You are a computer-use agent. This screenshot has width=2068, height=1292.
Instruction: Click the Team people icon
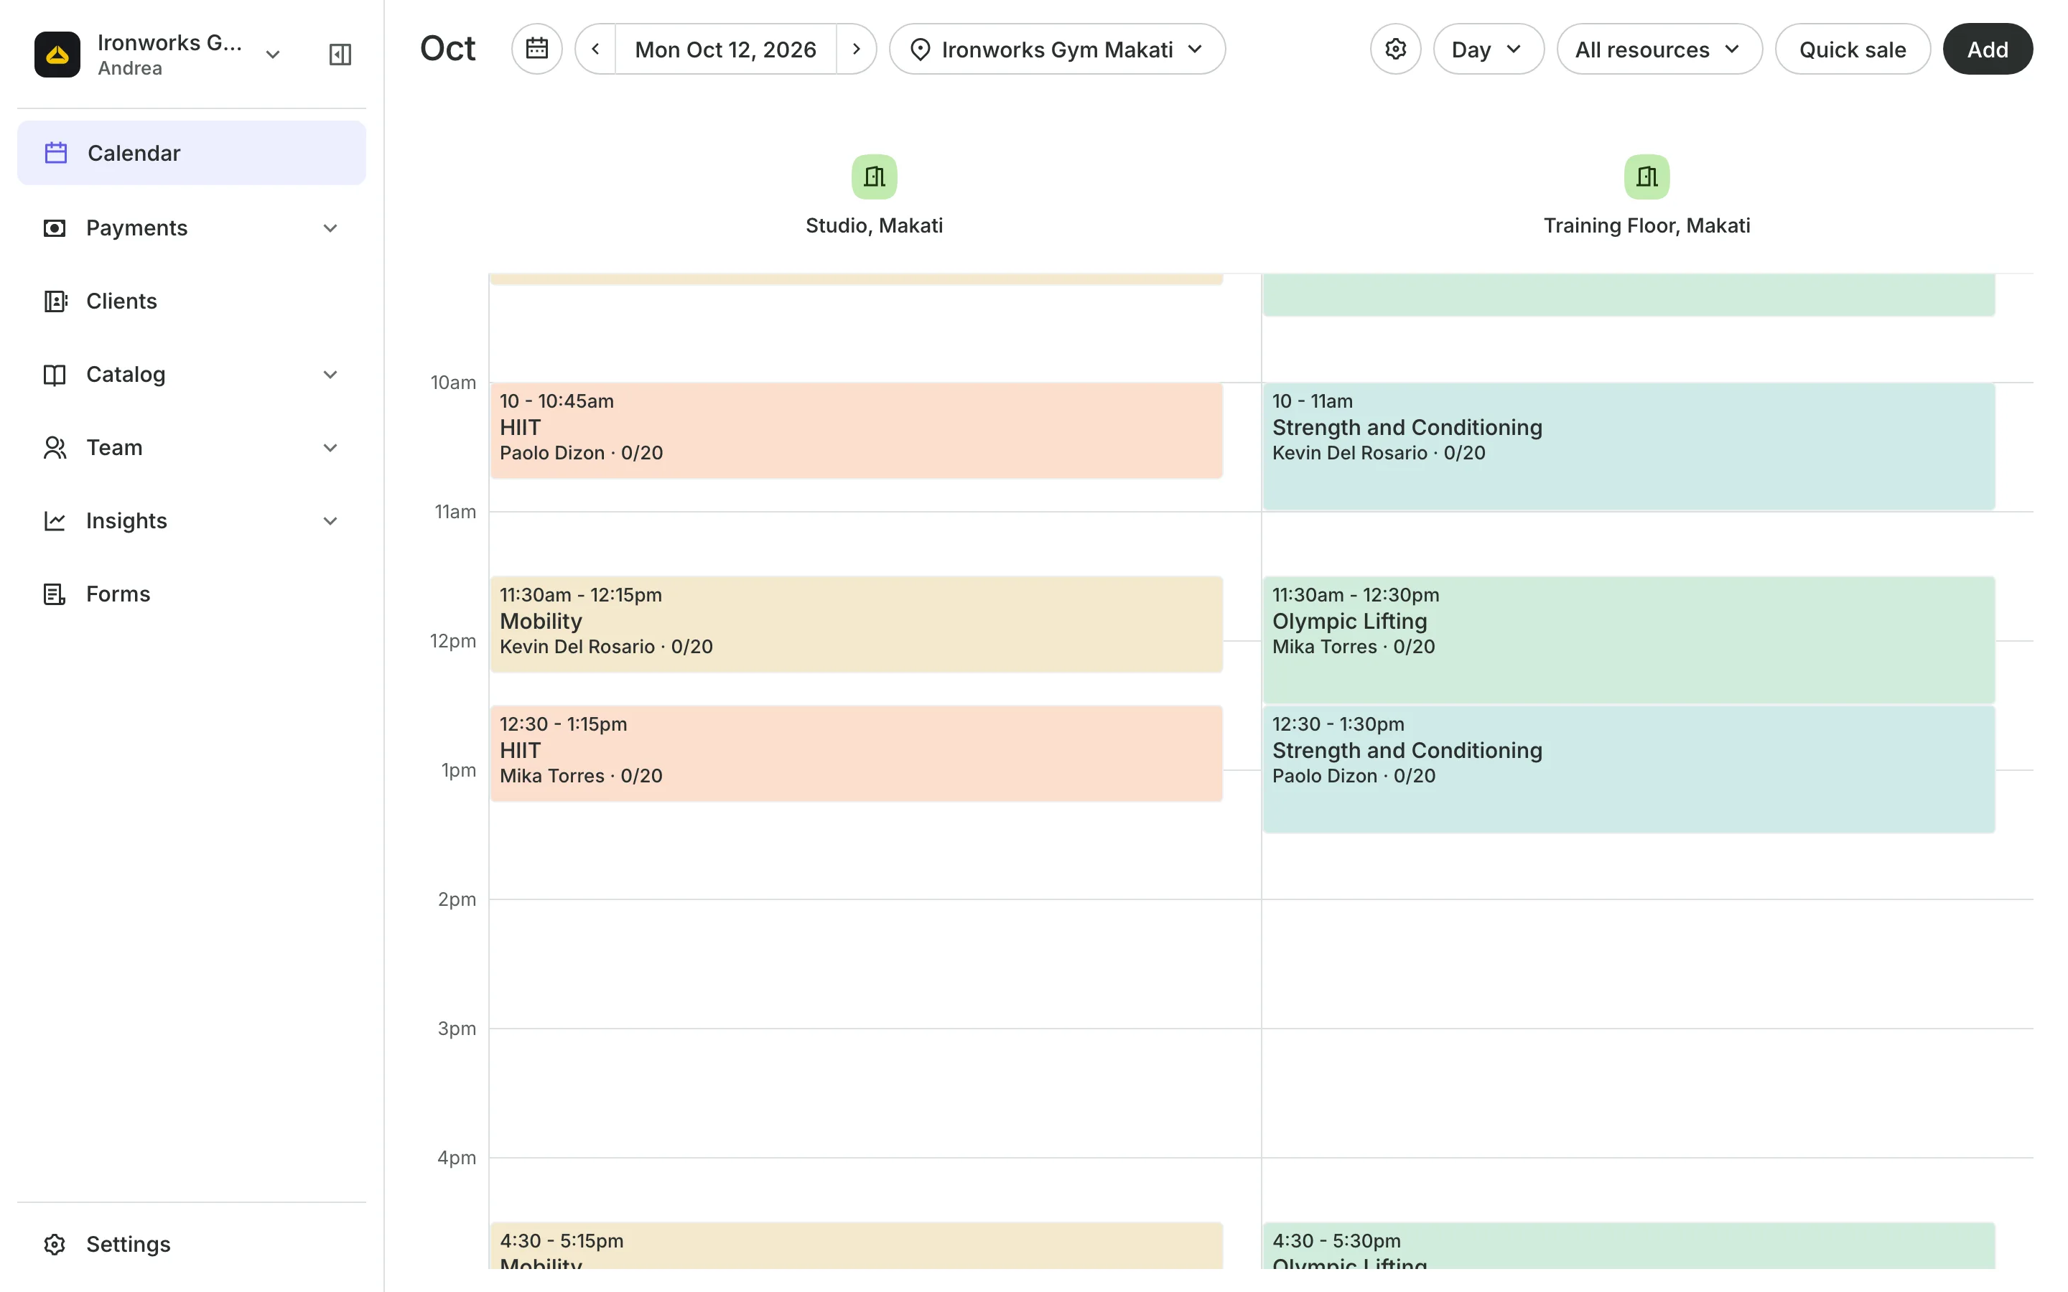coord(55,448)
